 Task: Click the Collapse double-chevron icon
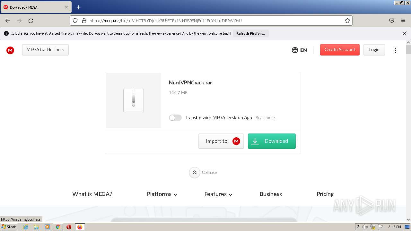point(194,173)
